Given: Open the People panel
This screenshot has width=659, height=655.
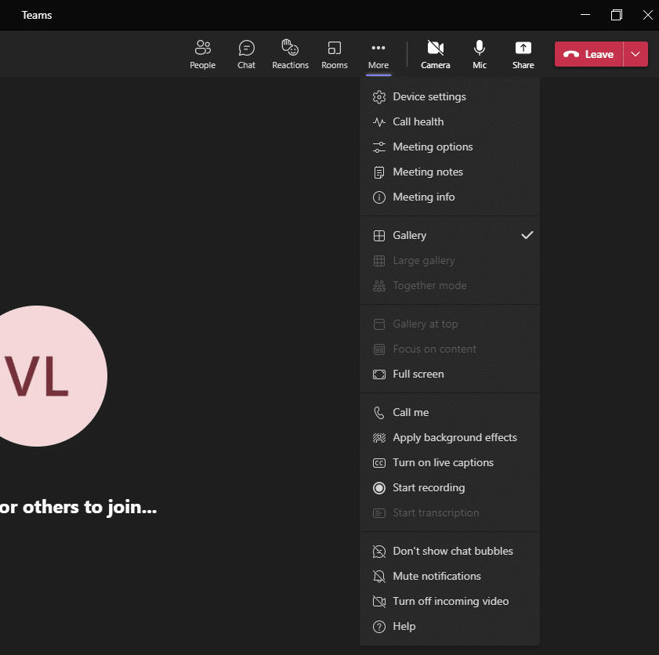Looking at the screenshot, I should (202, 53).
